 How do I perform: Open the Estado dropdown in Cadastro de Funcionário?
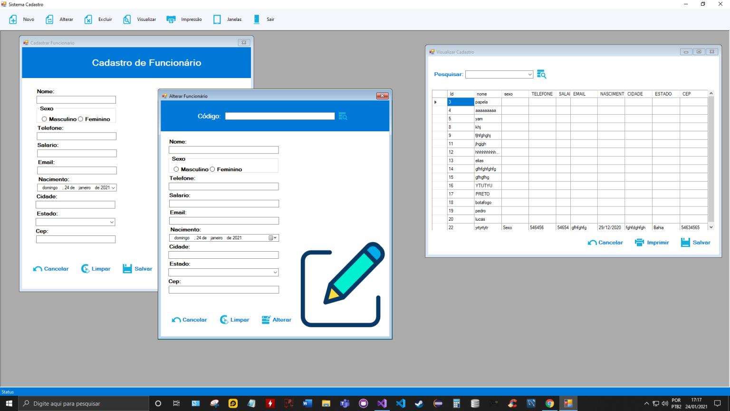111,222
